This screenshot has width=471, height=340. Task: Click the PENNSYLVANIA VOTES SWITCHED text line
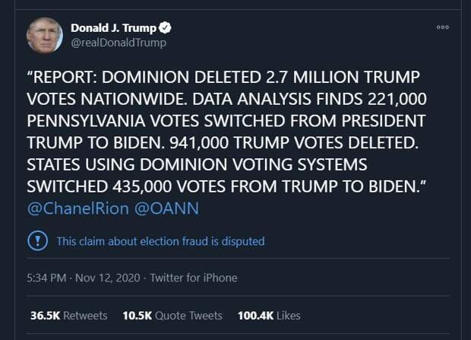click(226, 121)
